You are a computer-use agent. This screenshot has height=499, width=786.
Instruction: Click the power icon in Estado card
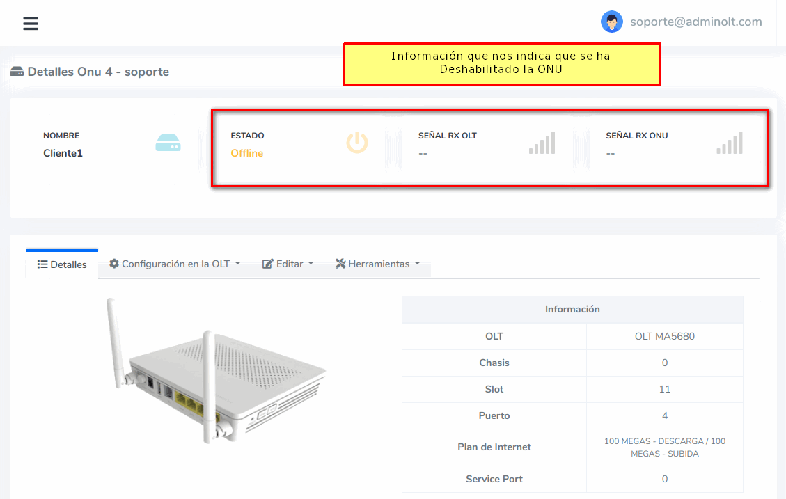pyautogui.click(x=357, y=143)
